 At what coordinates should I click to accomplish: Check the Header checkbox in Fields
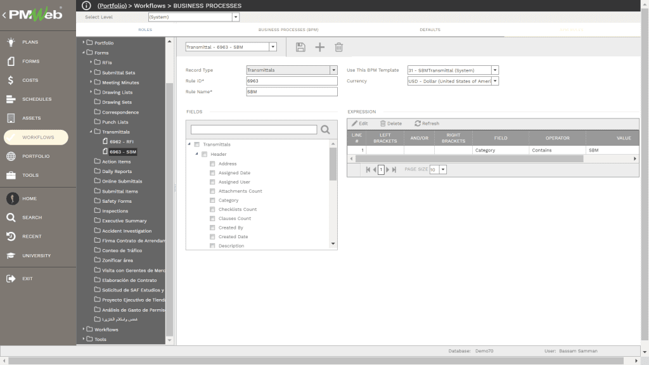click(205, 155)
